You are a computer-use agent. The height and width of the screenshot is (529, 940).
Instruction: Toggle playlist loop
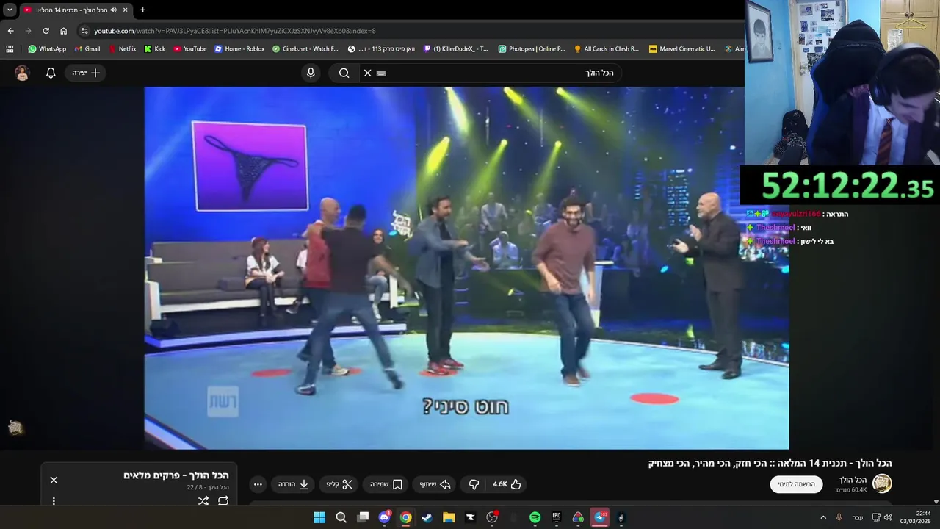(x=223, y=501)
